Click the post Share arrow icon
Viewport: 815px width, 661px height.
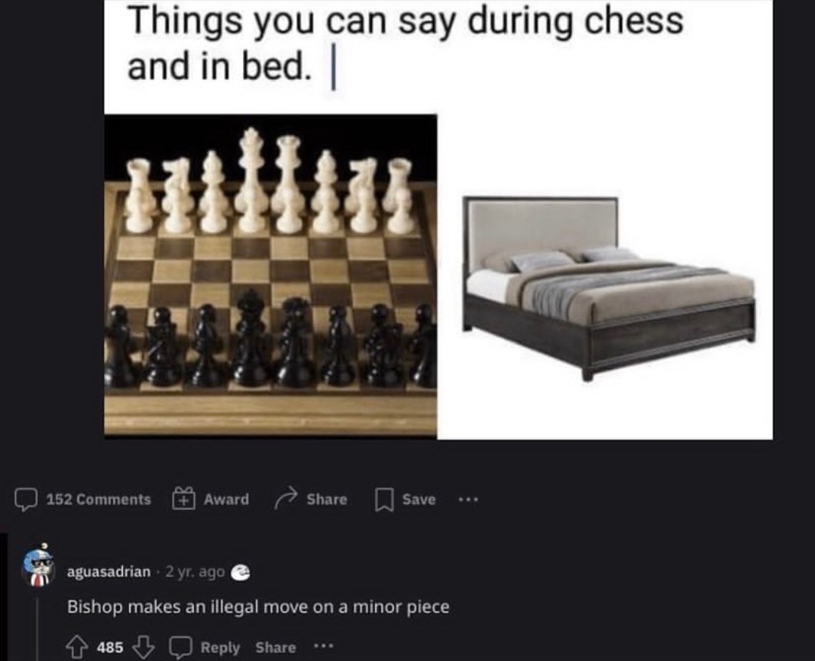[286, 499]
